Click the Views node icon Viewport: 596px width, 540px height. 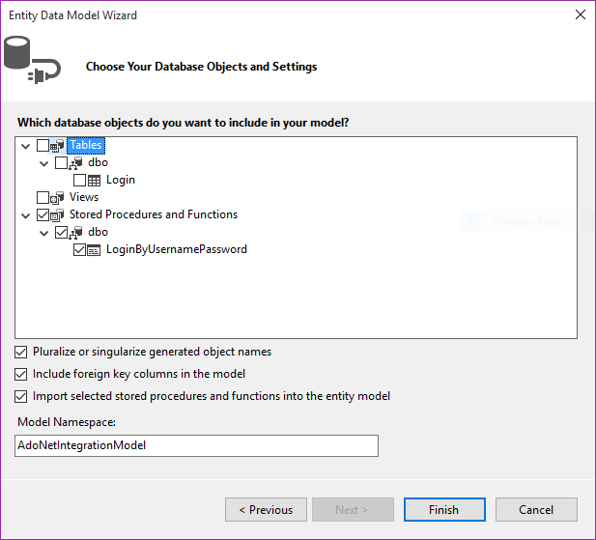pyautogui.click(x=57, y=198)
